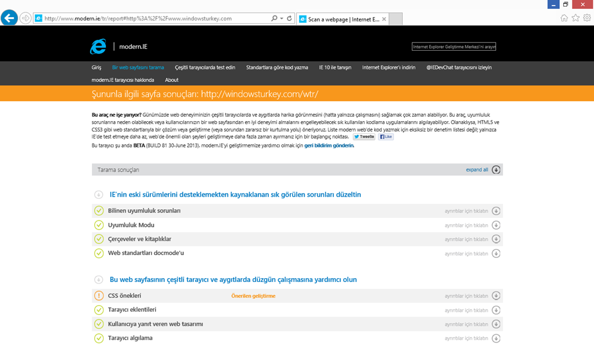Select the 'Scan a webpage | Internet E...' tab

tap(343, 19)
